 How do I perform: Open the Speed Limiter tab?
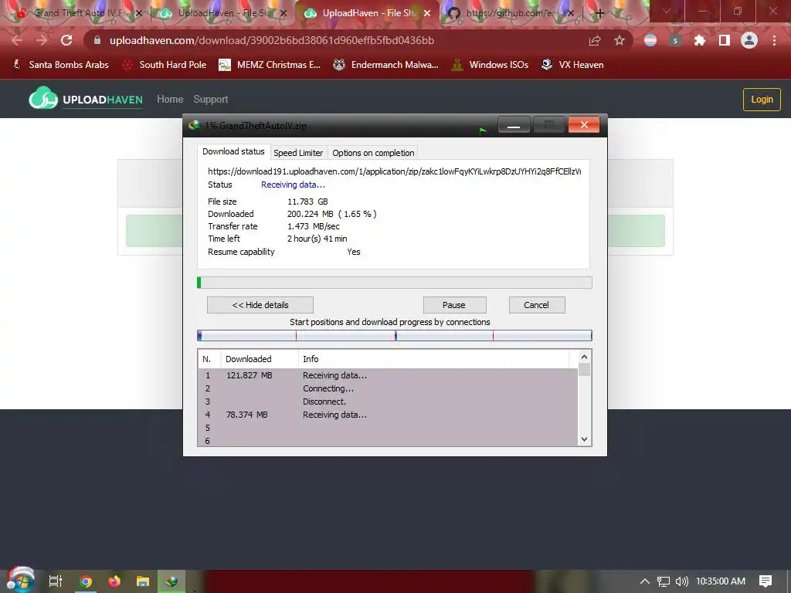coord(298,153)
